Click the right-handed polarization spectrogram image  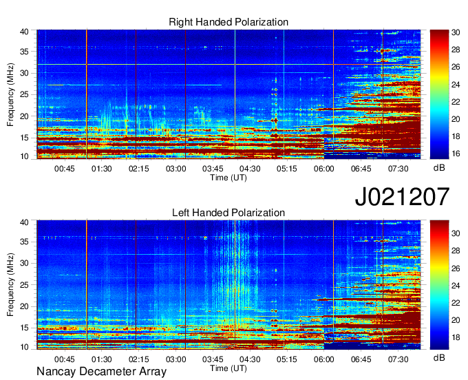point(228,94)
